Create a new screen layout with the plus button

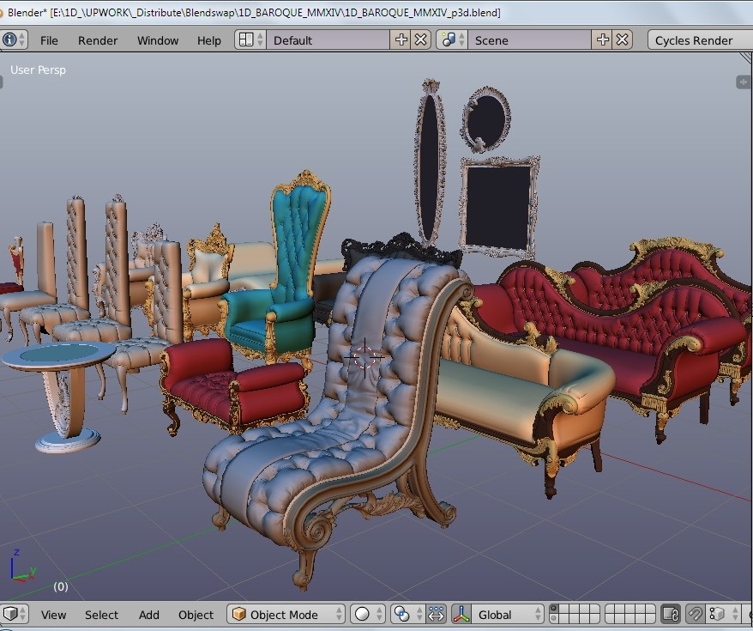click(400, 39)
